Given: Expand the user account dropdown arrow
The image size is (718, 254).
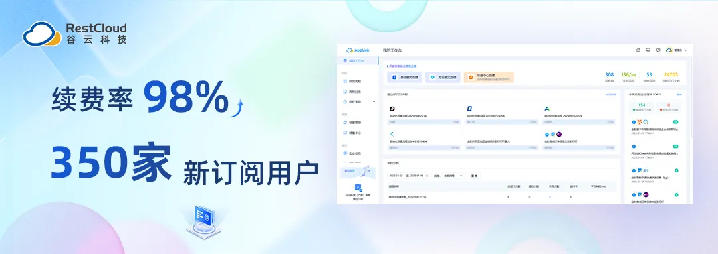Looking at the screenshot, I should [x=685, y=50].
